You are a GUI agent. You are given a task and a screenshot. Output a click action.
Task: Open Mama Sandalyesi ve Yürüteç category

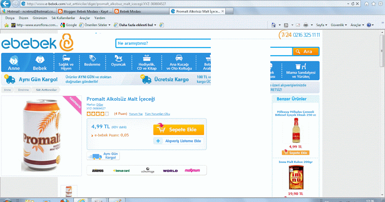tap(301, 71)
